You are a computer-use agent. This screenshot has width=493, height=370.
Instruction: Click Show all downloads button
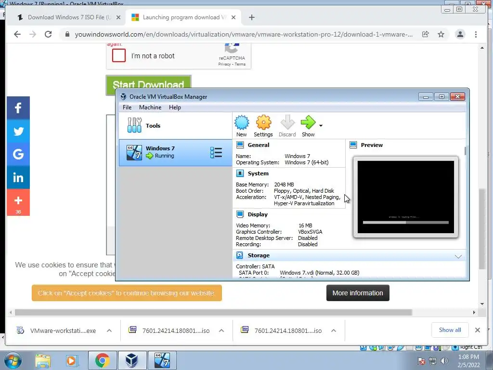[450, 330]
